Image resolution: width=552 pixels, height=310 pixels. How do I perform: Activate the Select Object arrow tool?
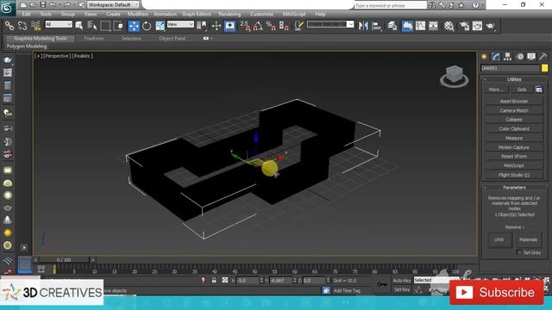pyautogui.click(x=79, y=26)
